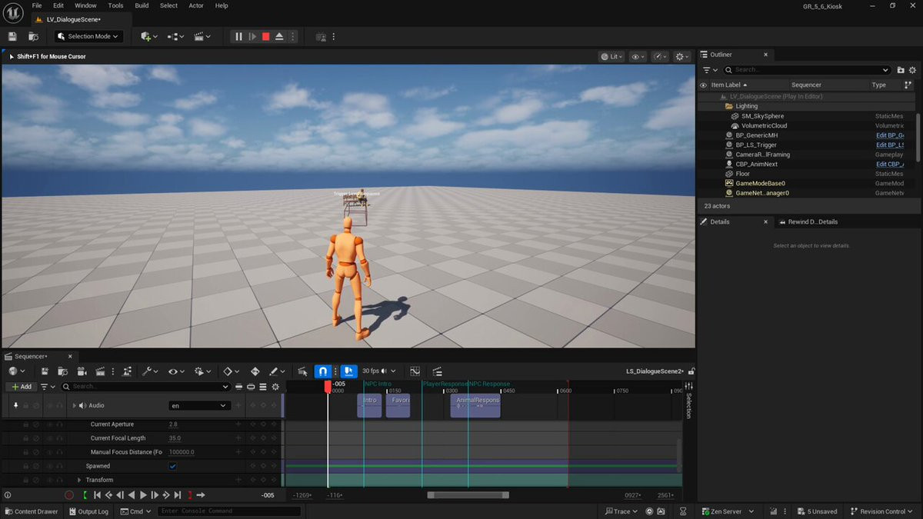923x519 pixels.
Task: Toggle Sequencer snapping magnet button
Action: pos(323,371)
